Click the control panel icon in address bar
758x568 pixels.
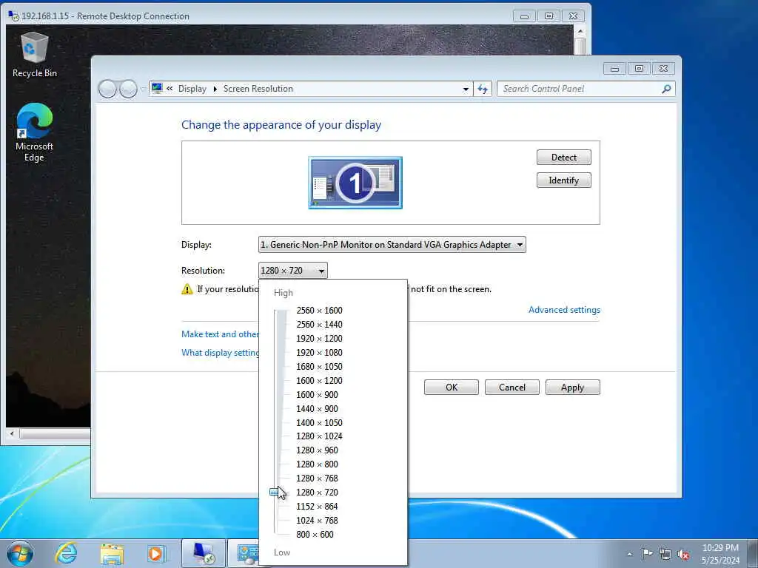coord(157,89)
